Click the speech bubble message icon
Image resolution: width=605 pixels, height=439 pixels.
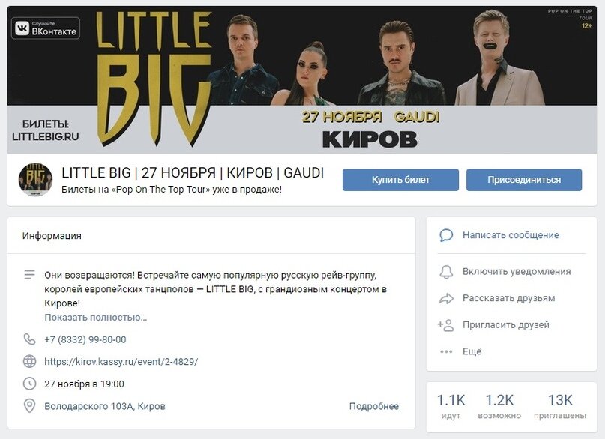[446, 235]
